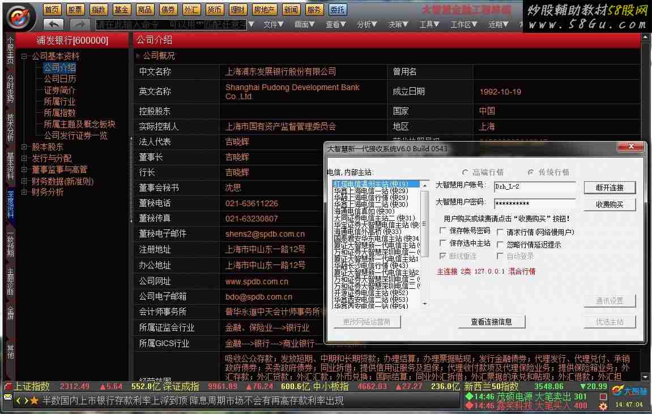Click the 查看连接信息 button

point(492,322)
